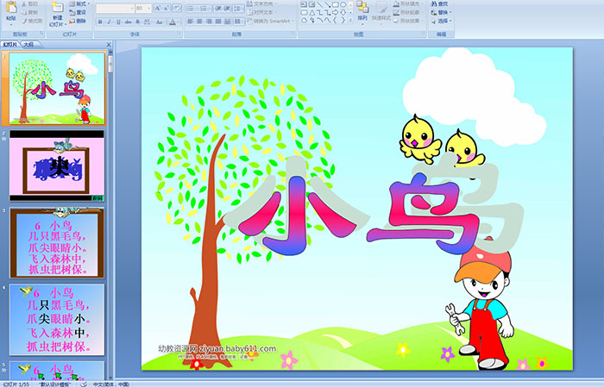Select slide 3 thumbnail with brown frame
This screenshot has height=387, width=604.
(x=57, y=242)
